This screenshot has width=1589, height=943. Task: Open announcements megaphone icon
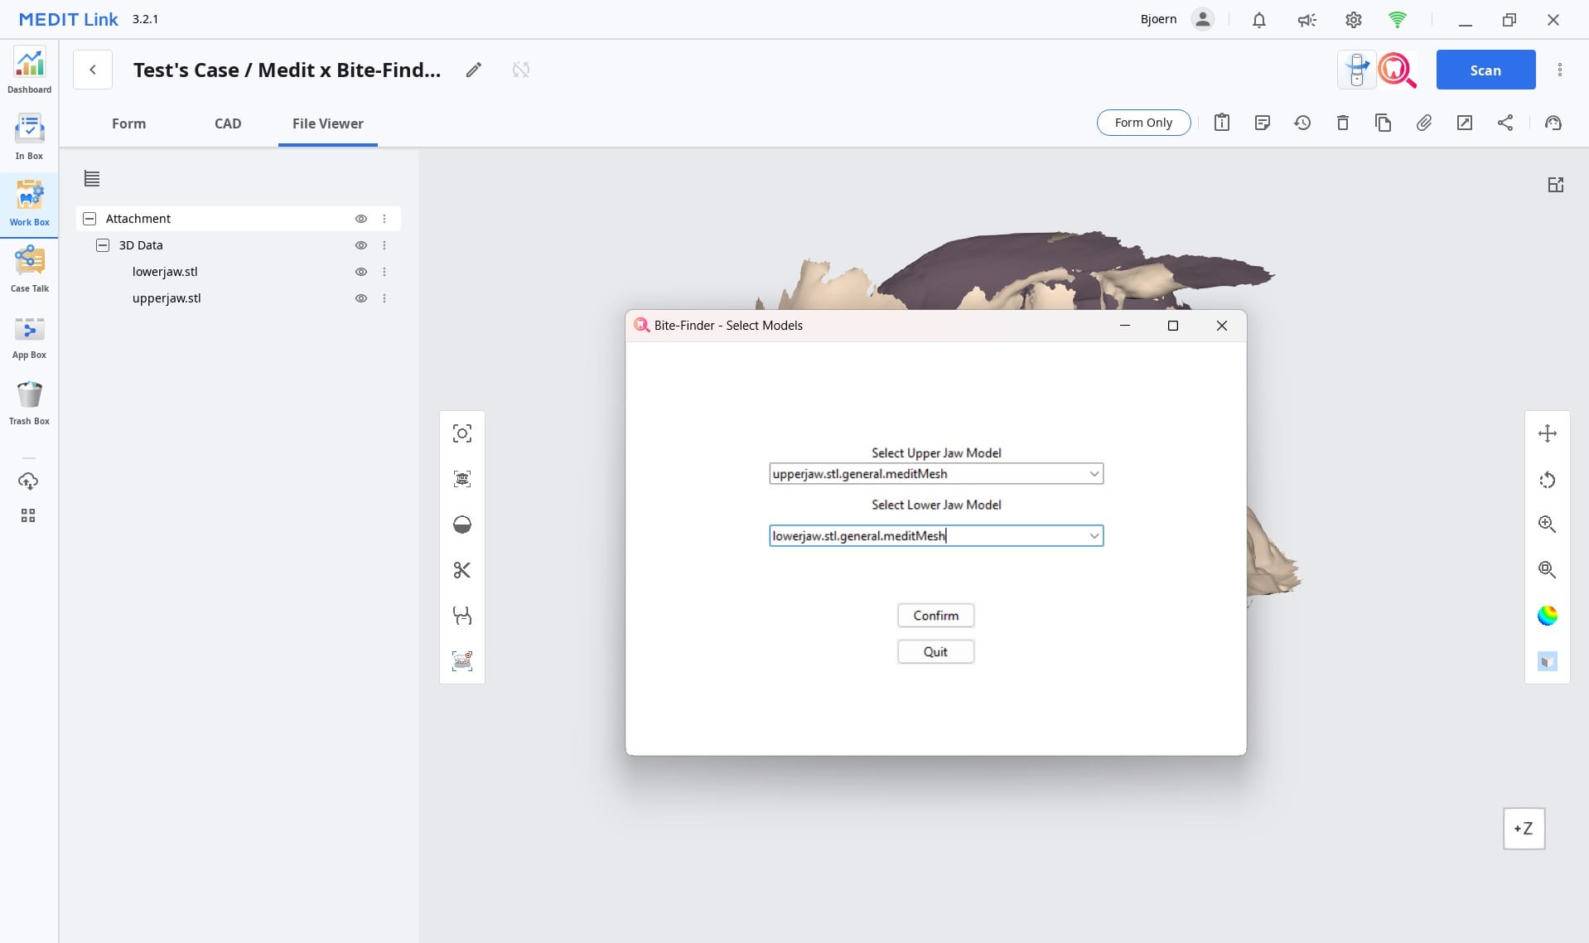click(x=1306, y=20)
